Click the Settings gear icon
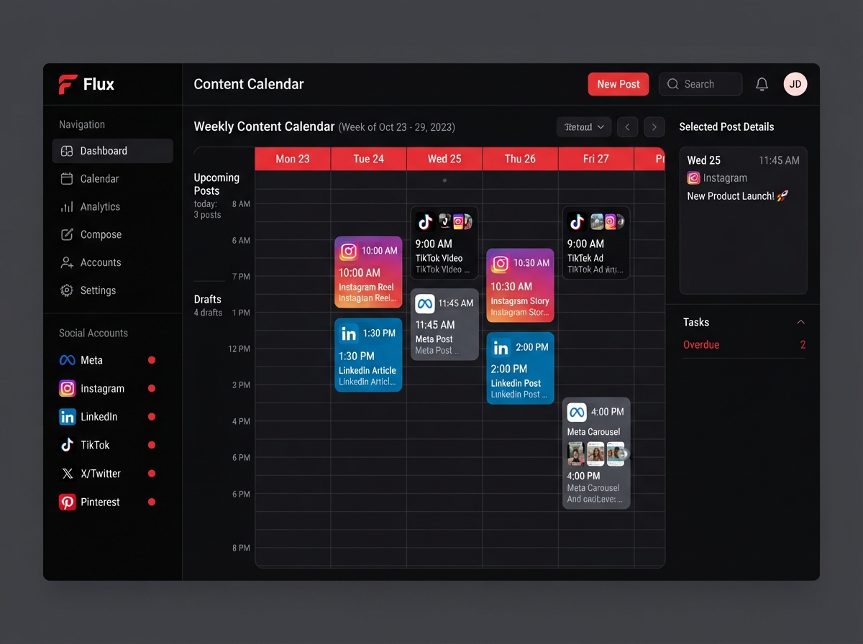The height and width of the screenshot is (644, 863). (67, 291)
